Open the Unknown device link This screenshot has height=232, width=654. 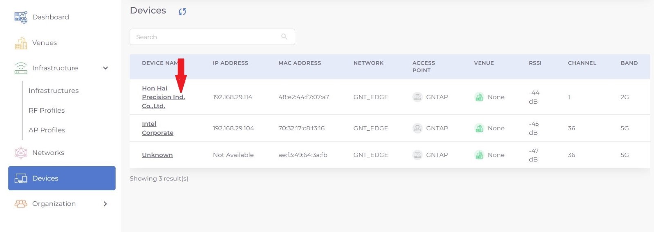tap(157, 155)
